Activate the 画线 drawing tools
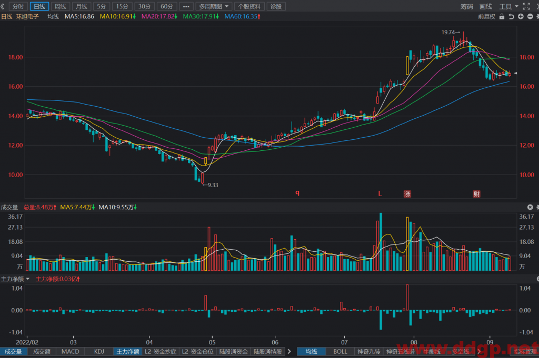The image size is (539, 358). tap(486, 6)
